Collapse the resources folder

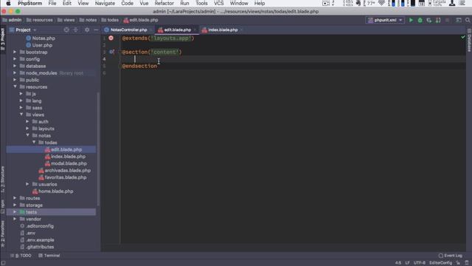click(15, 87)
